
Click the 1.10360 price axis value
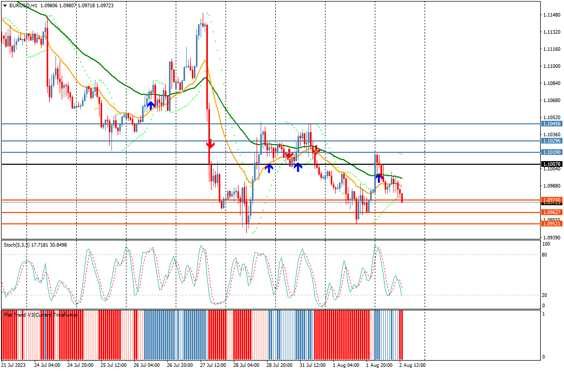click(x=552, y=134)
